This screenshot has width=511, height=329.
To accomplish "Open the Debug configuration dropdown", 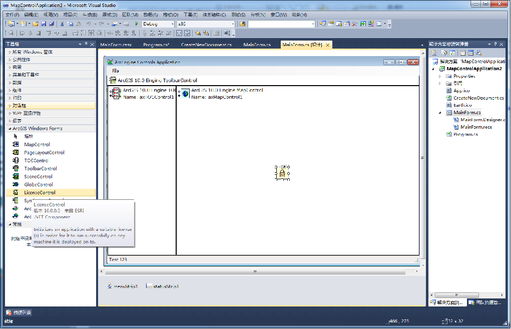I will (x=172, y=24).
